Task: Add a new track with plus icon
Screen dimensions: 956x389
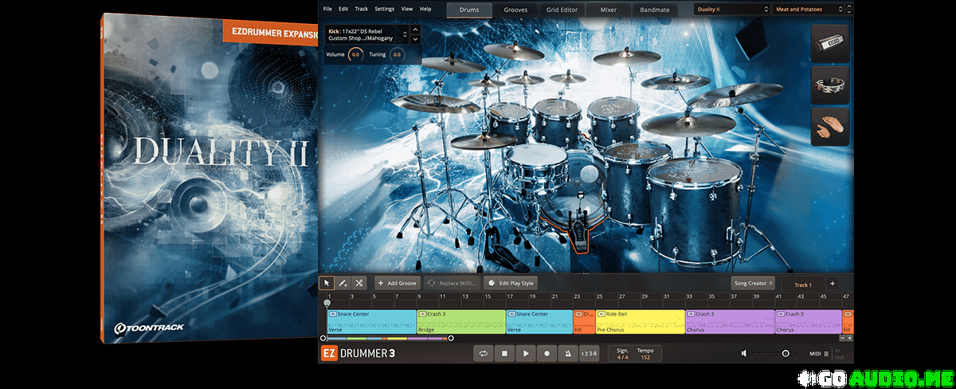Action: tap(832, 283)
